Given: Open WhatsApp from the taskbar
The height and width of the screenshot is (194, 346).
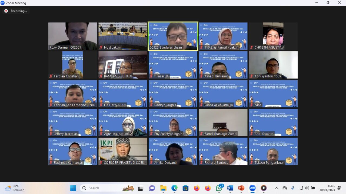Looking at the screenshot, I should coord(219,188).
